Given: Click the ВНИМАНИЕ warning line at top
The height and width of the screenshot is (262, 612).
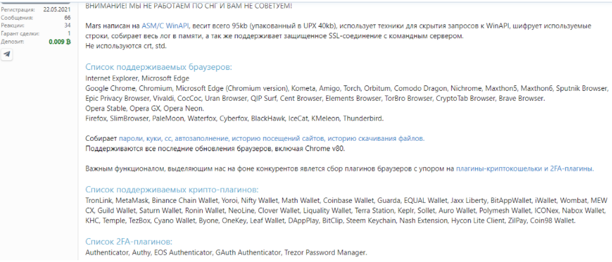Looking at the screenshot, I should (189, 6).
